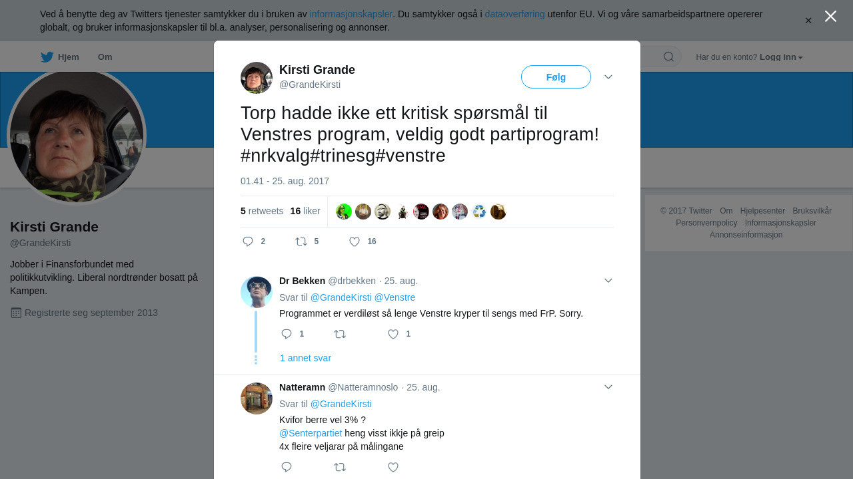Open Dr Bekken tweet options chevron
The height and width of the screenshot is (479, 853).
pyautogui.click(x=608, y=281)
